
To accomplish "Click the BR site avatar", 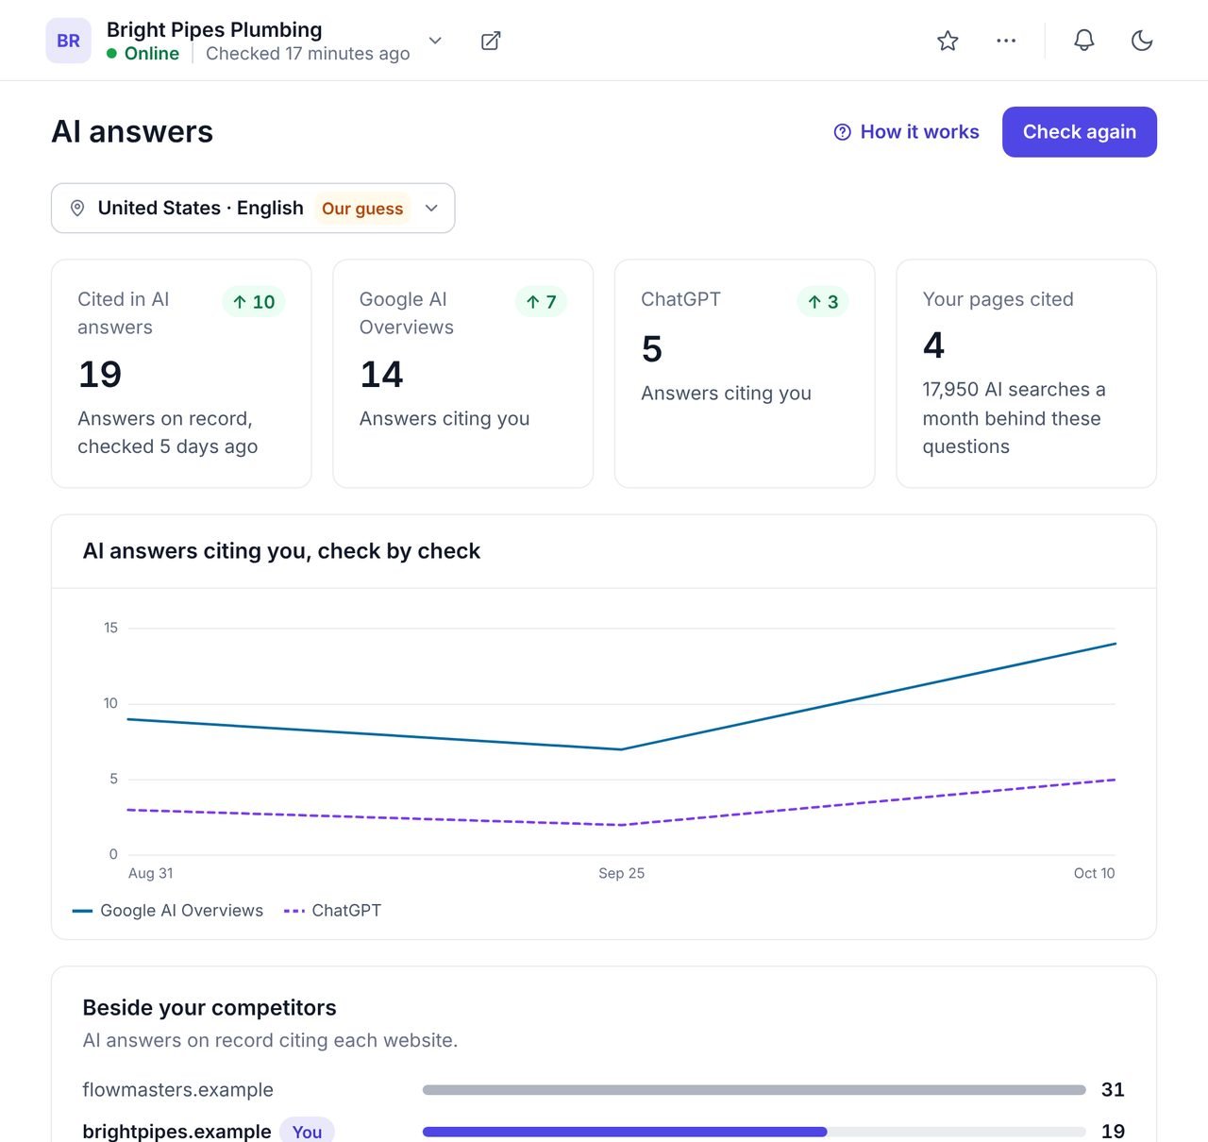I will pyautogui.click(x=68, y=41).
